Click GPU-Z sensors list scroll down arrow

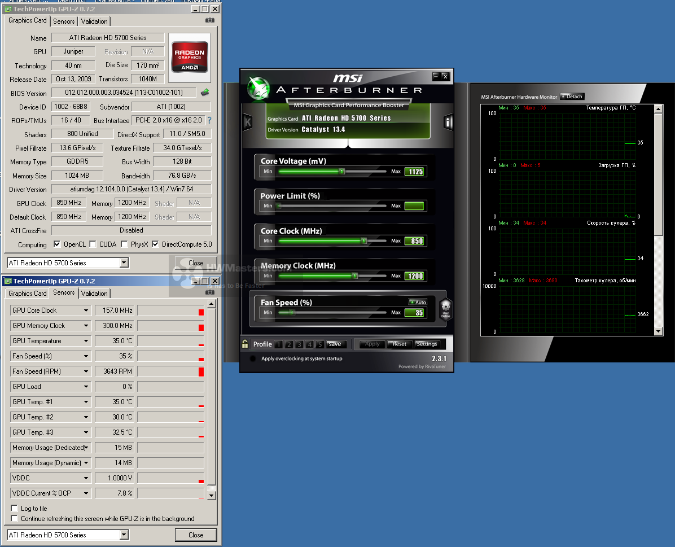pos(212,495)
